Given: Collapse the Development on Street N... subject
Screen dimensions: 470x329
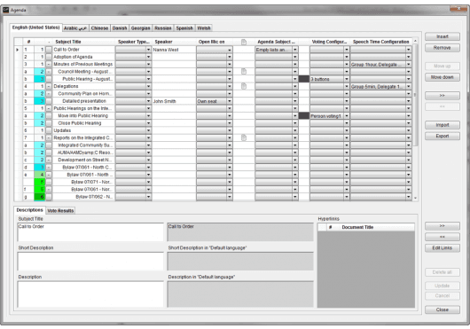Looking at the screenshot, I should pyautogui.click(x=49, y=160).
